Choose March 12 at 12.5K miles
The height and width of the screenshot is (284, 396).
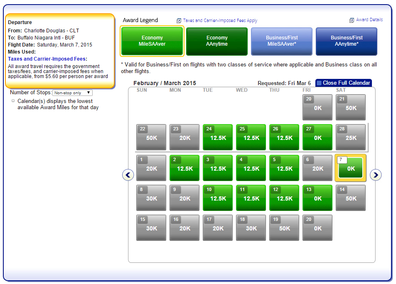pos(284,198)
